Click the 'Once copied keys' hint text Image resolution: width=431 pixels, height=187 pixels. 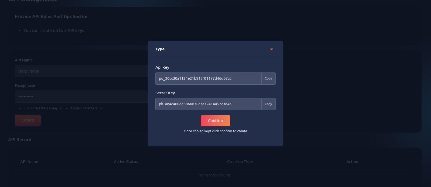click(215, 131)
